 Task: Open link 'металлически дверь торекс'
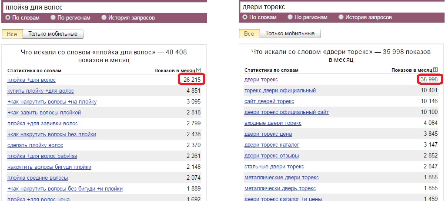[x=280, y=188]
